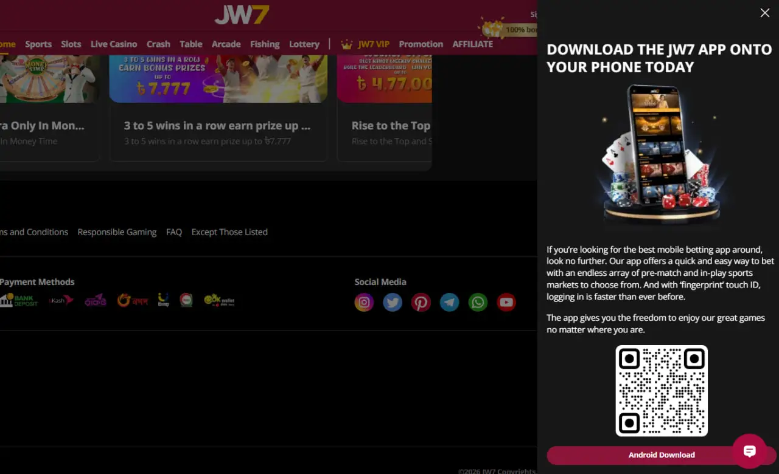Open JW7's Twitter page
The image size is (779, 474).
393,302
